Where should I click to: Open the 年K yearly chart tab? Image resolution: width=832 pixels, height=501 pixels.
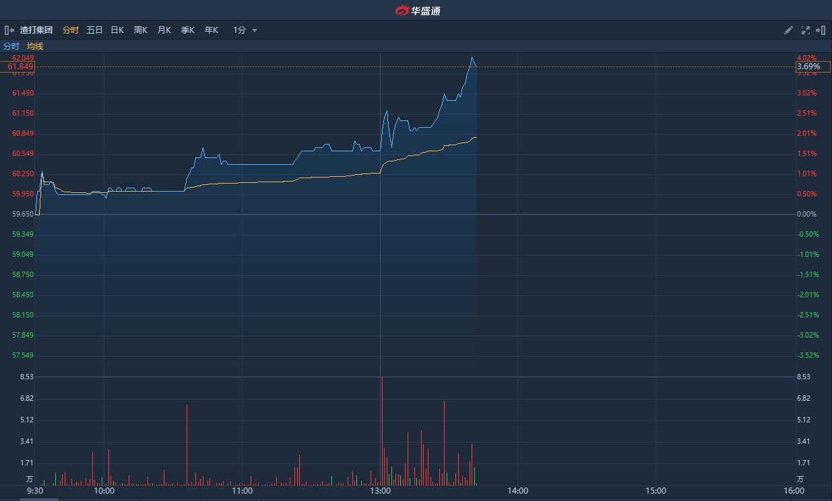pyautogui.click(x=211, y=30)
